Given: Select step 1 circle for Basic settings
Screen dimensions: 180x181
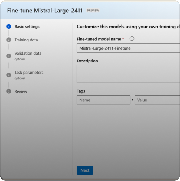Looking at the screenshot, I should coord(9,27).
